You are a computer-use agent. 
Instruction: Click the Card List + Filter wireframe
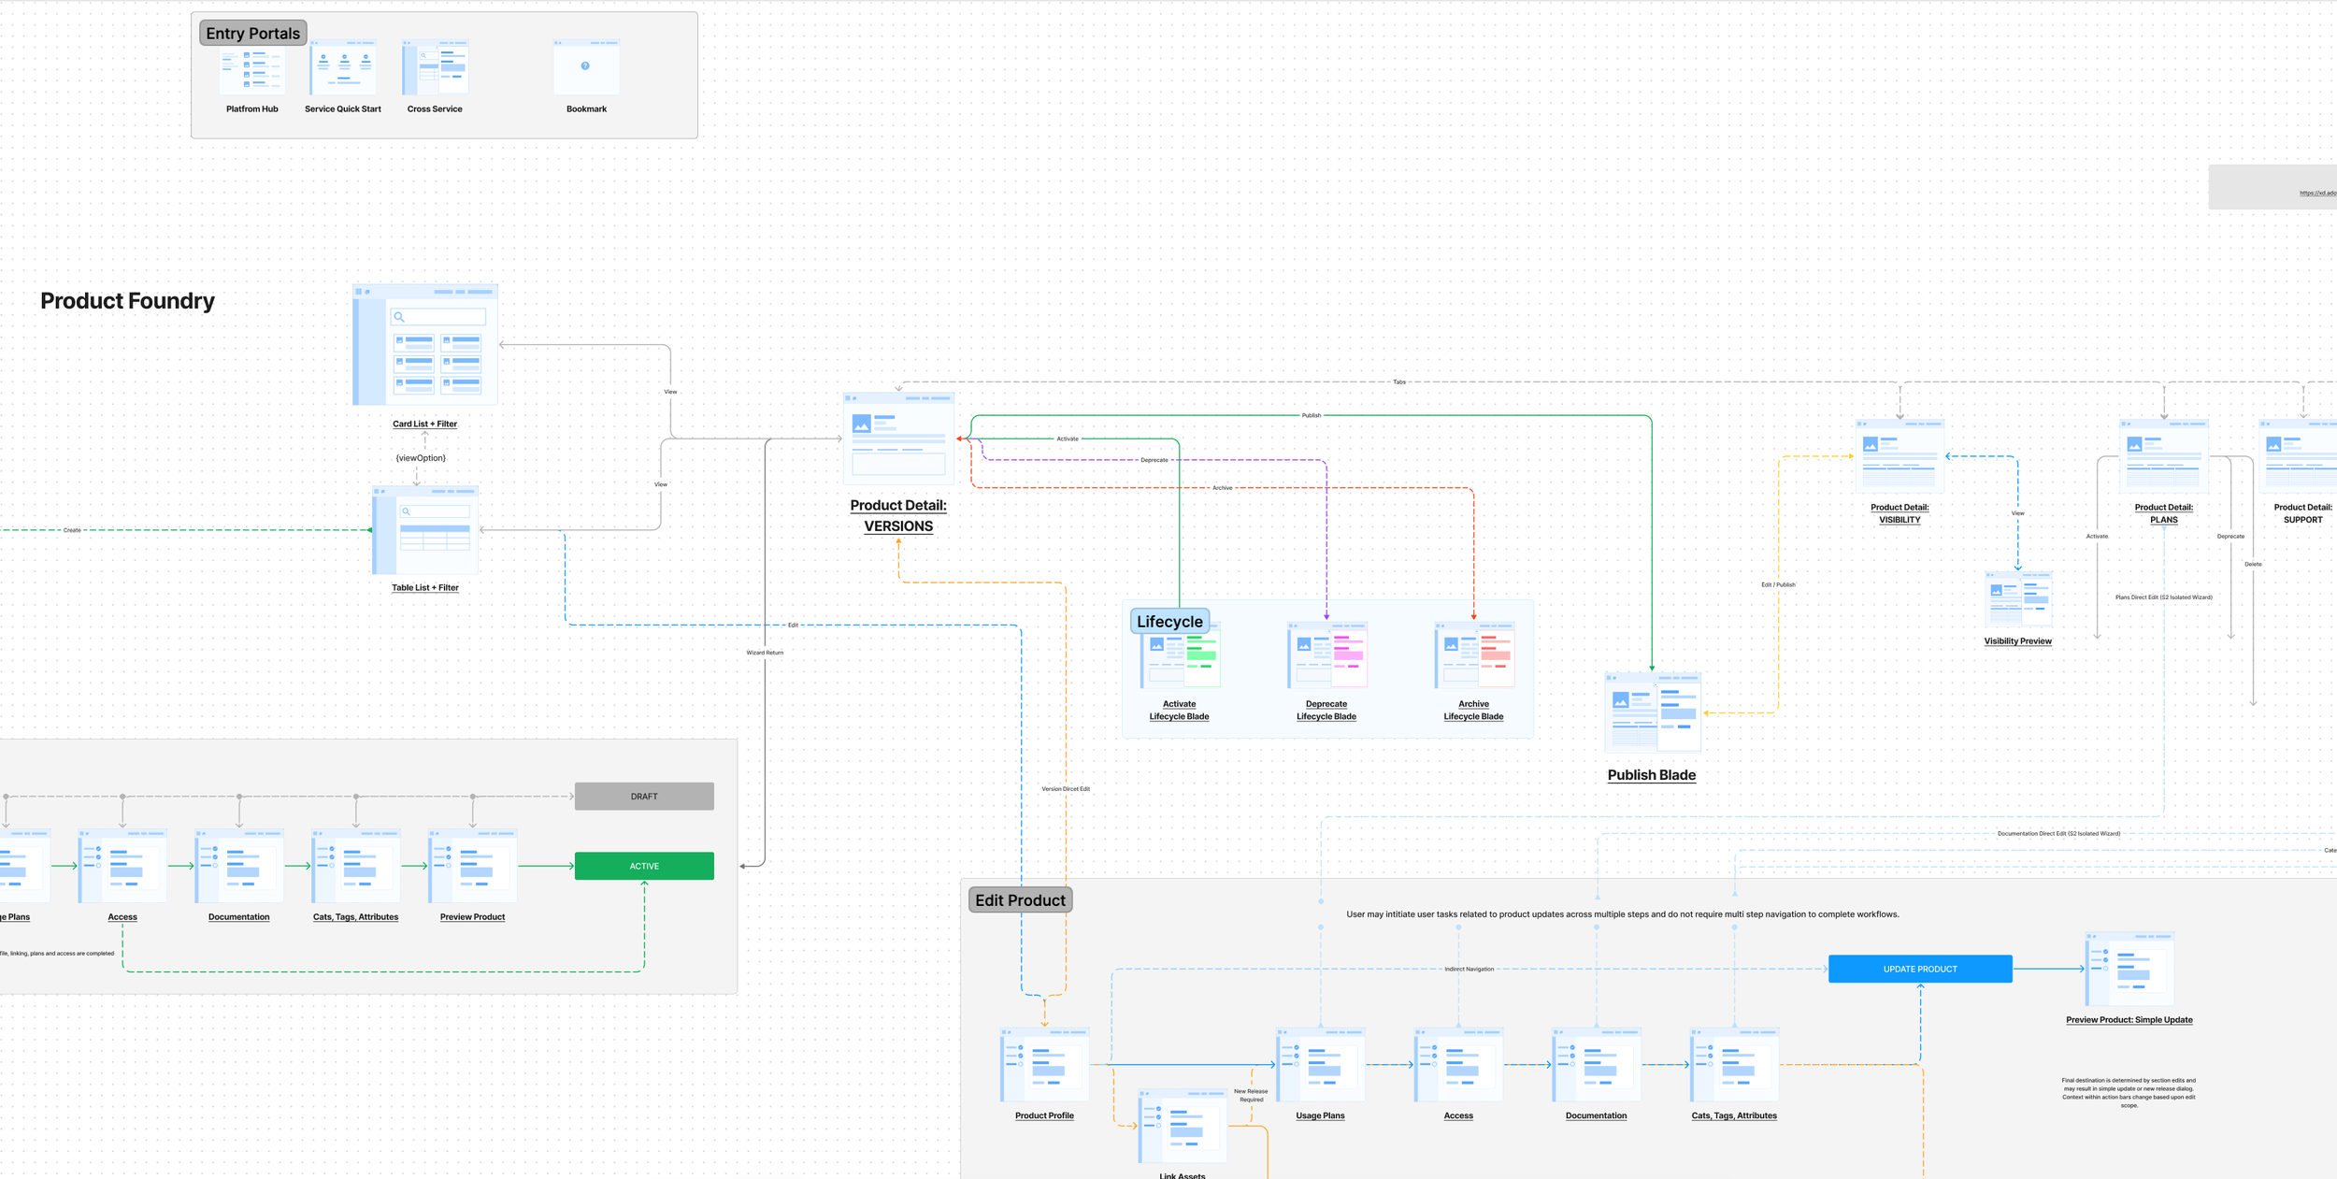[425, 345]
